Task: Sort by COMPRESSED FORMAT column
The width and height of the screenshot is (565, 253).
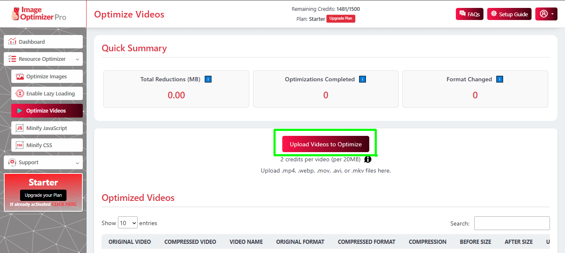Action: pos(366,242)
